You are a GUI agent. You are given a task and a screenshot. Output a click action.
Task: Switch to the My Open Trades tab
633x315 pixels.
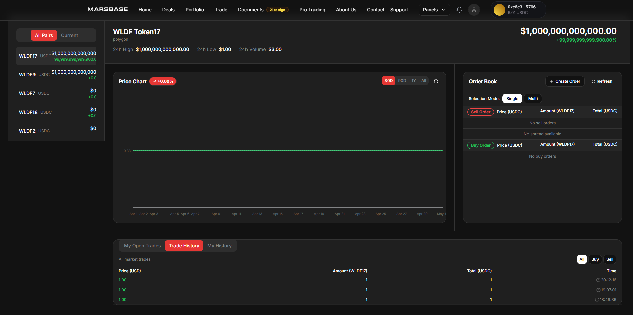point(142,245)
